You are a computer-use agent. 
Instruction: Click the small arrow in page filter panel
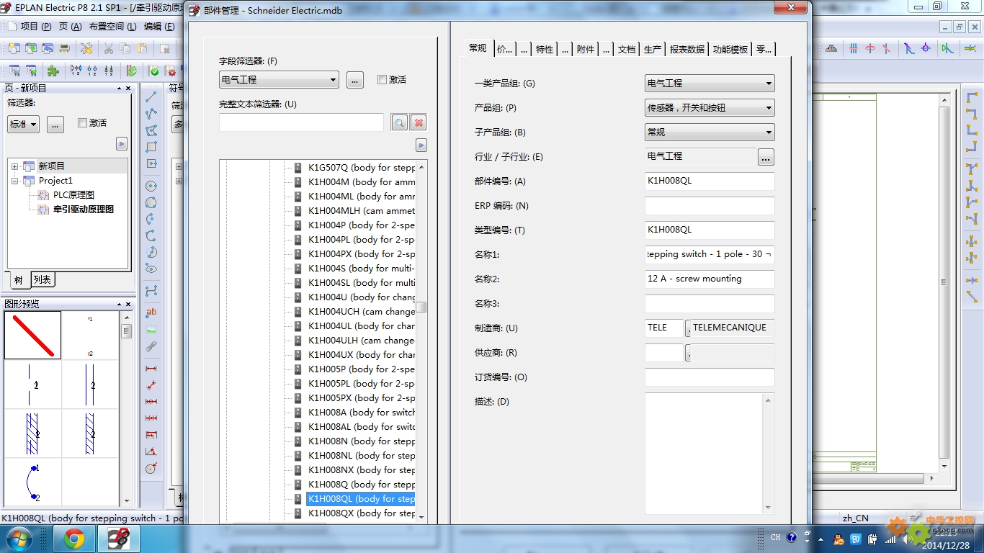pyautogui.click(x=122, y=143)
